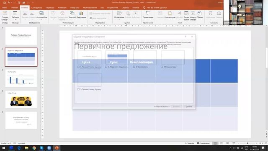Click the ENG language indicator in system tray
This screenshot has height=151, width=268.
tap(246, 148)
